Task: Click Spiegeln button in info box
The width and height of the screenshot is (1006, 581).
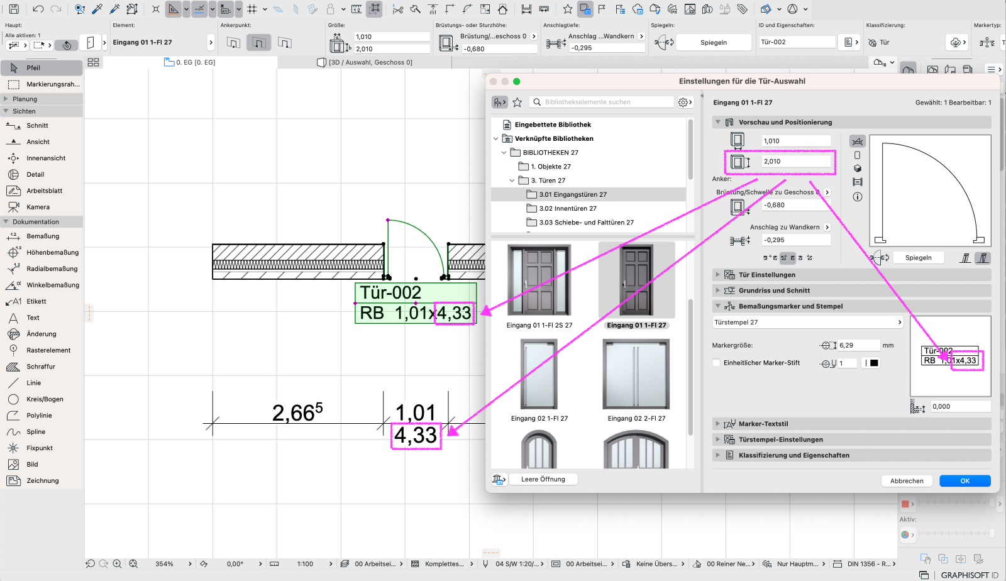Action: point(714,43)
